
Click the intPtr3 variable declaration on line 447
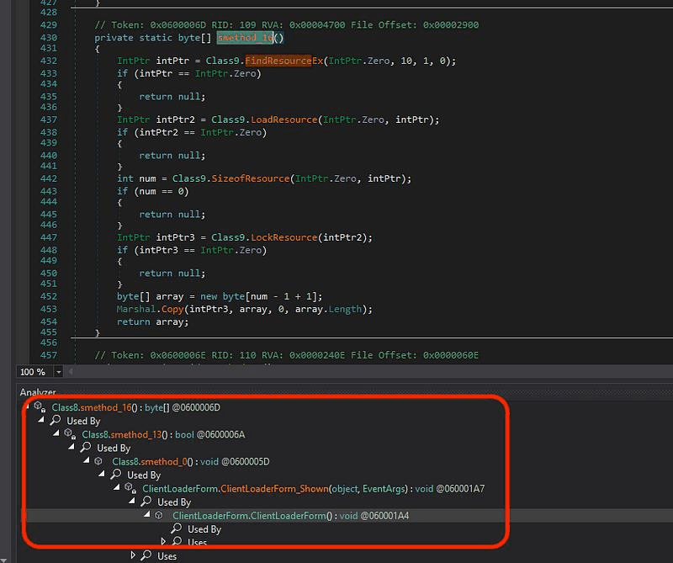[x=175, y=237]
